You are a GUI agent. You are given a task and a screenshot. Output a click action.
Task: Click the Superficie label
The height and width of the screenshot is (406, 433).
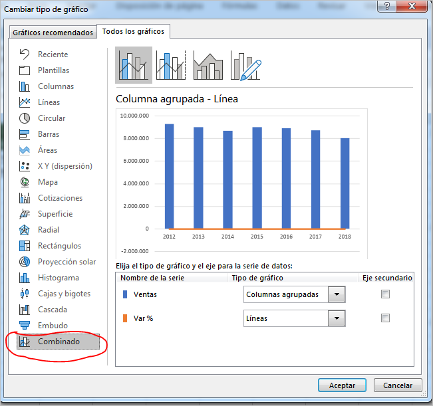55,214
